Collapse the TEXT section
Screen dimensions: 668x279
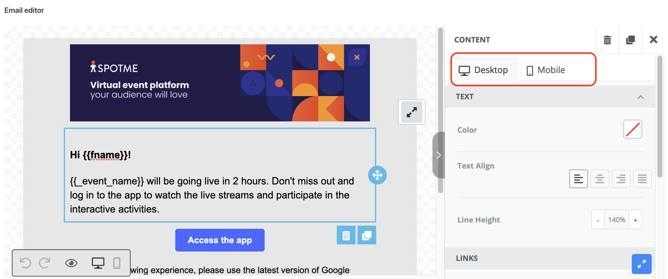[x=641, y=97]
